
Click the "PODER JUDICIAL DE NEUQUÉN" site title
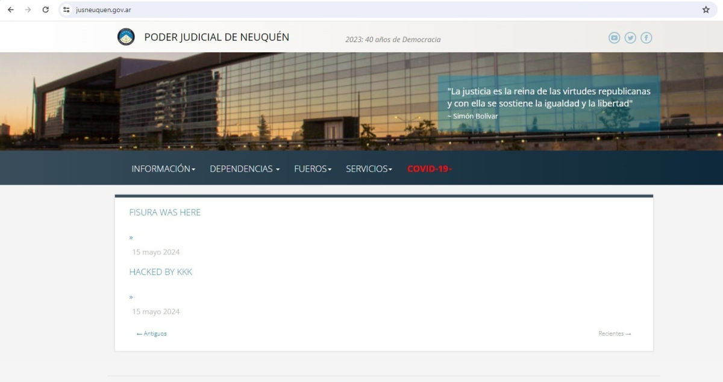click(216, 37)
